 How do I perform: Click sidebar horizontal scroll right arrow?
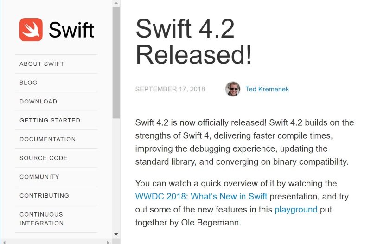point(108,241)
